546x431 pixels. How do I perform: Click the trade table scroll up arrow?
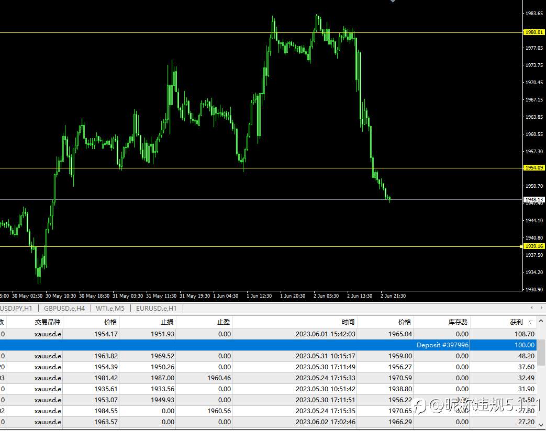(541, 322)
